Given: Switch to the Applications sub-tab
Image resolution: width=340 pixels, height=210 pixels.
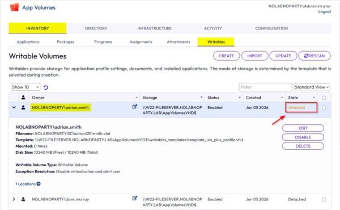Looking at the screenshot, I should click(x=28, y=41).
